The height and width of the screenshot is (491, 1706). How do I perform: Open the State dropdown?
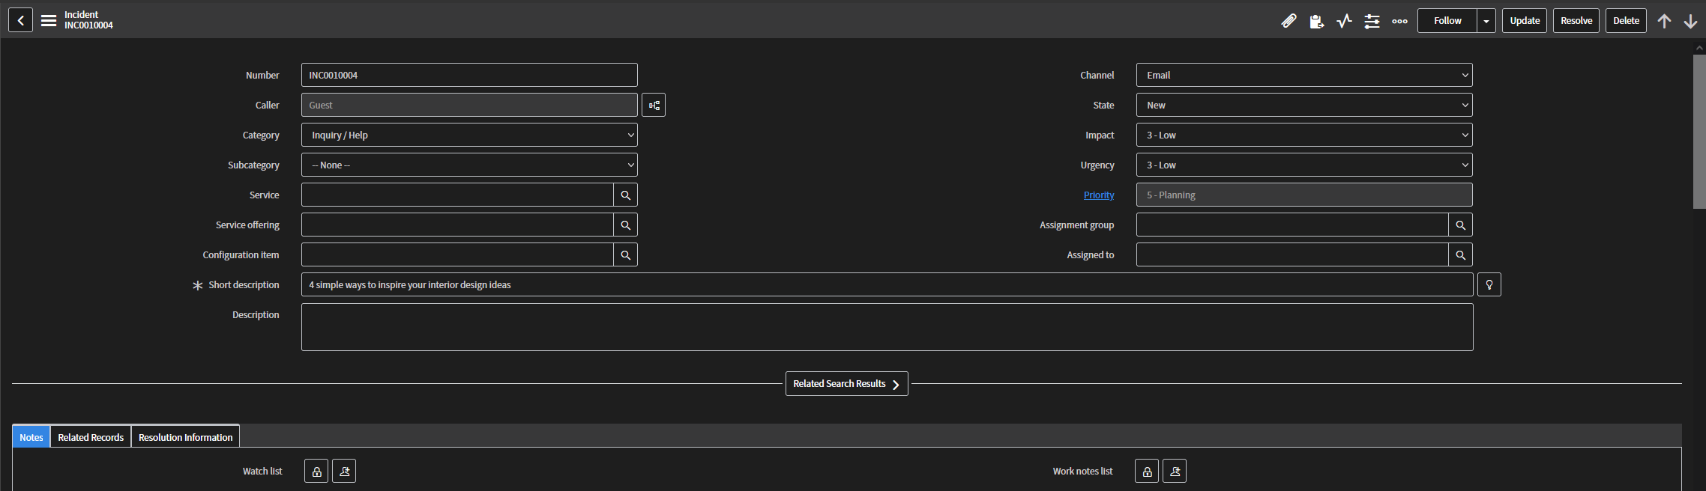pyautogui.click(x=1304, y=105)
